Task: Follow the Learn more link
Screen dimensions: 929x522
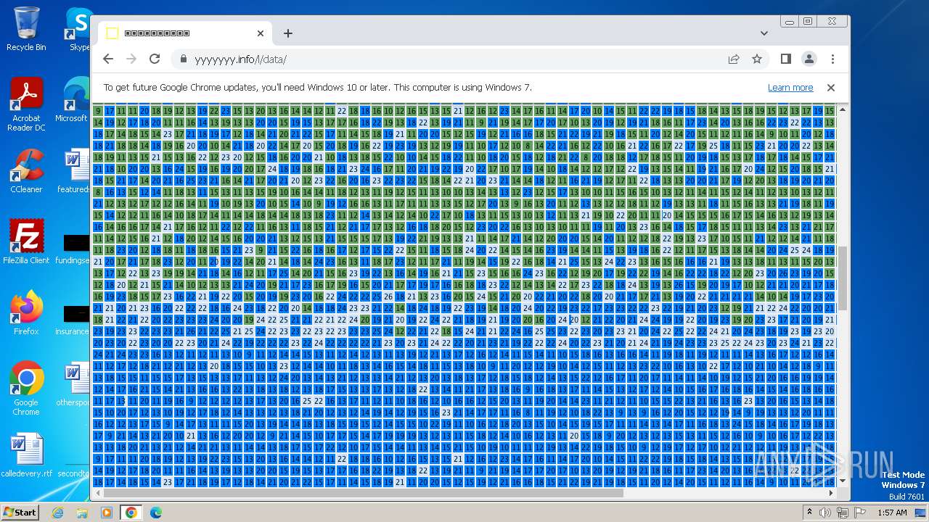Action: [790, 88]
